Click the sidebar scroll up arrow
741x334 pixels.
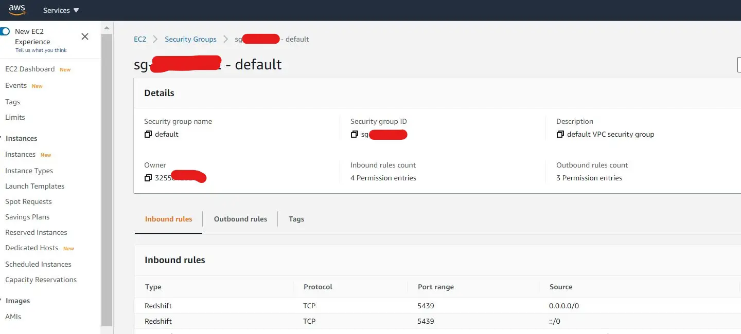point(107,28)
